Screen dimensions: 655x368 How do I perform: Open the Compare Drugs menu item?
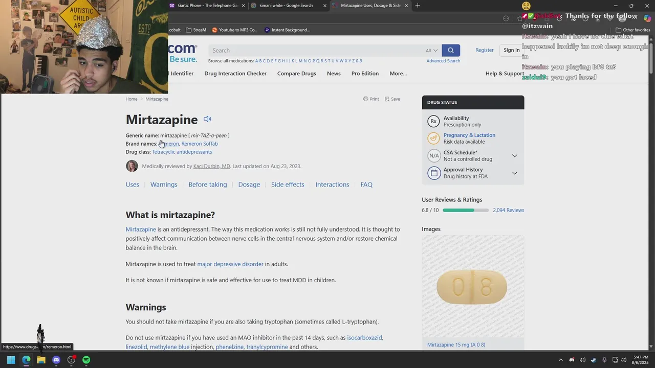pos(296,74)
